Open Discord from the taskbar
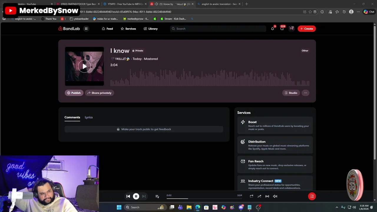The image size is (377, 212). [x=241, y=207]
